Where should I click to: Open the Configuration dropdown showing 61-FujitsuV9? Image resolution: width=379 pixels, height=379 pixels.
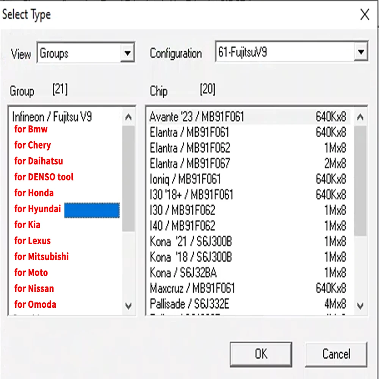point(291,52)
